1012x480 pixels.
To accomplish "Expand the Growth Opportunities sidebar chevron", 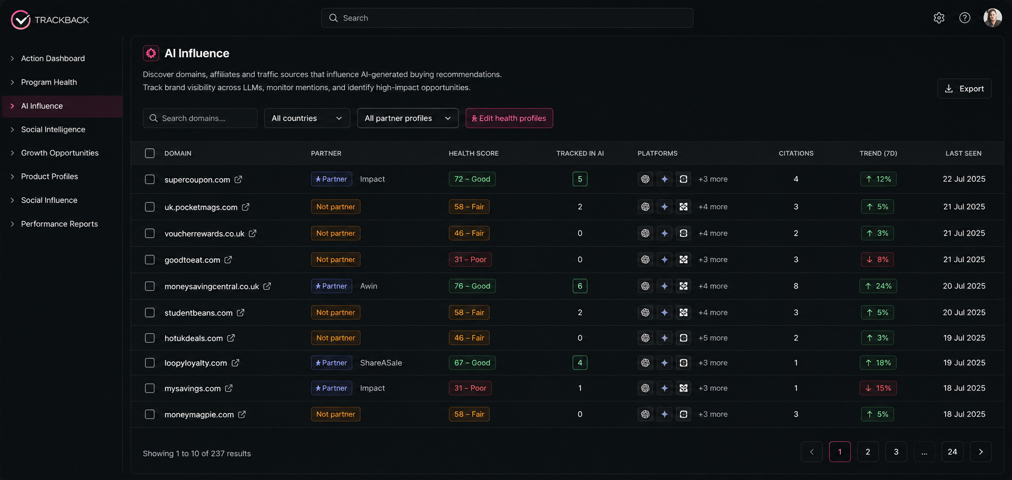I will click(12, 153).
